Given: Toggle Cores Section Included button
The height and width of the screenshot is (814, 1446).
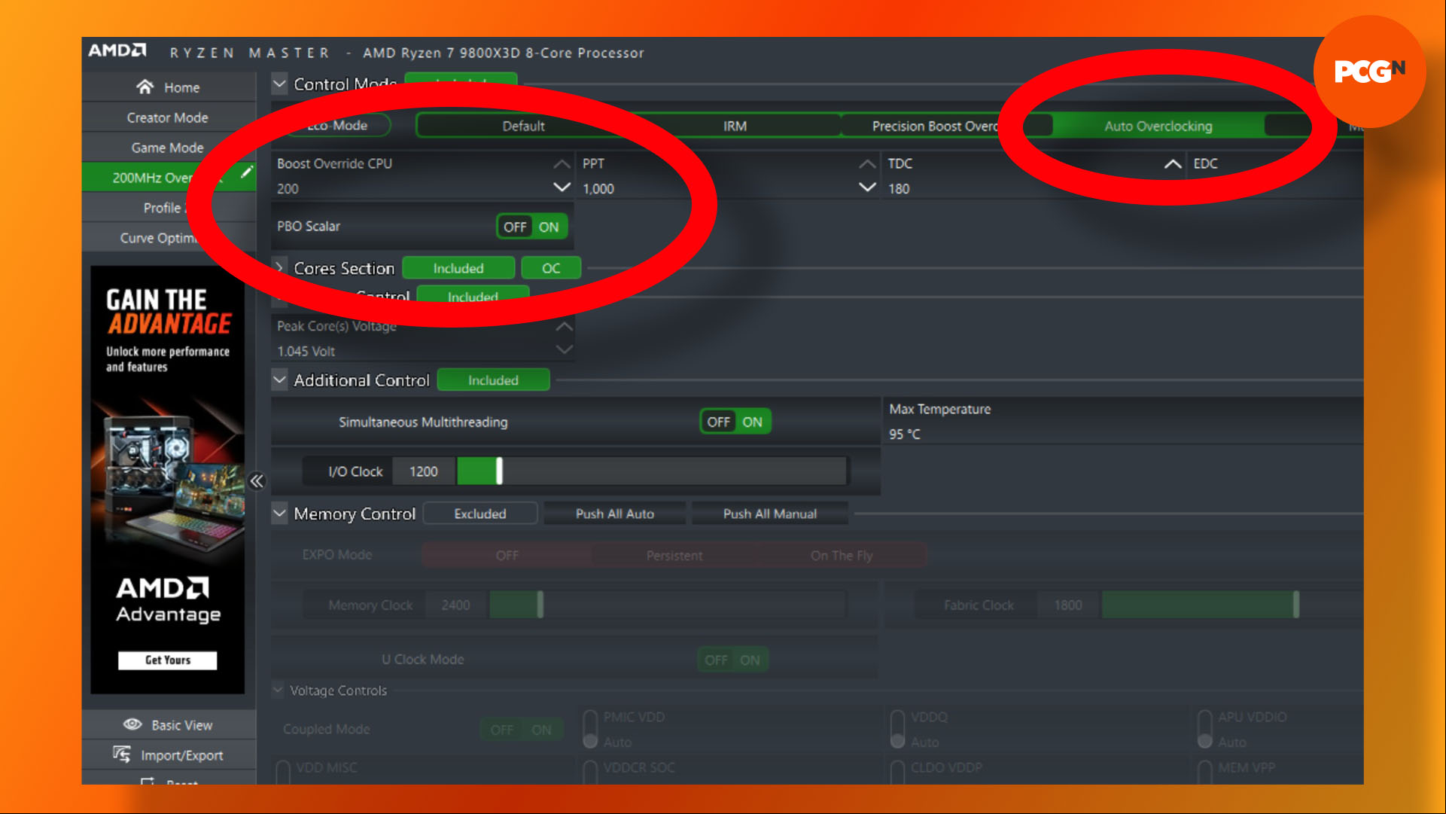Looking at the screenshot, I should 458,268.
